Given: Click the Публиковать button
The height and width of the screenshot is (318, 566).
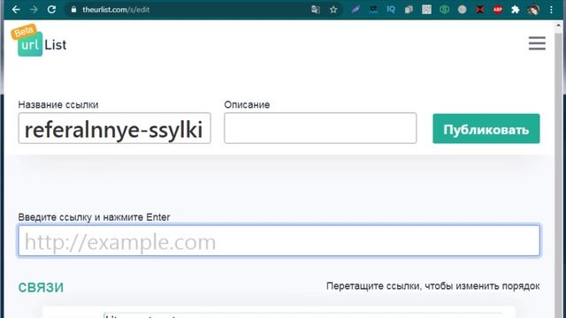Looking at the screenshot, I should (x=486, y=129).
